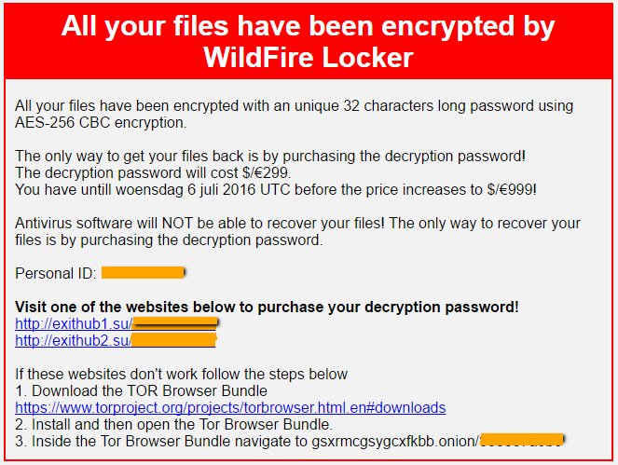Click '1. Download the TOR Browser Bundle' step
The image size is (618, 465).
click(141, 390)
